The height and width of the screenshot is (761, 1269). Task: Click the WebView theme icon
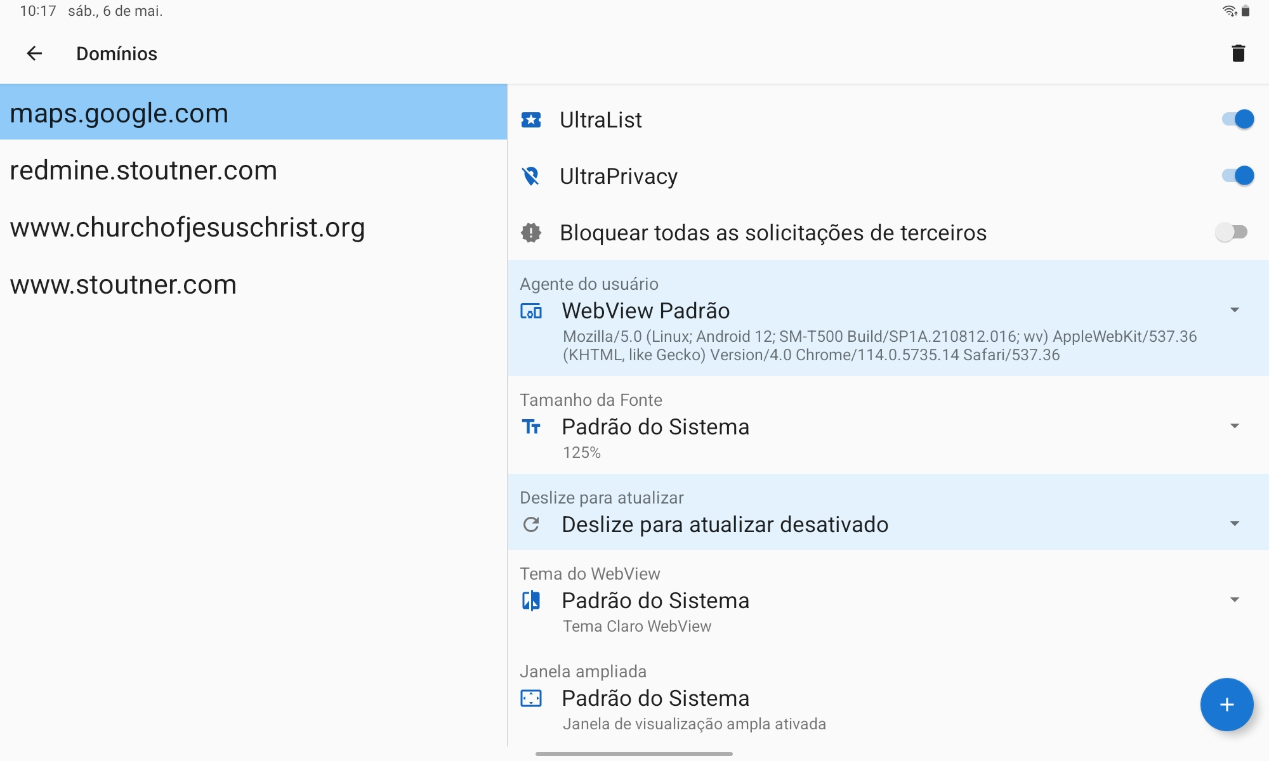tap(531, 601)
